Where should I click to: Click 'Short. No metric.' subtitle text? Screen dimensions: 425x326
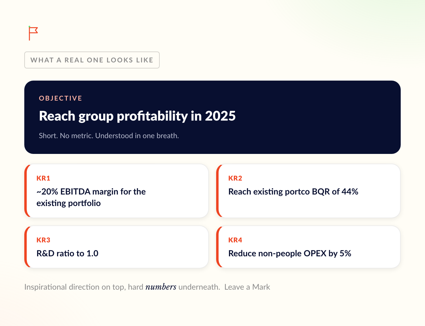109,136
